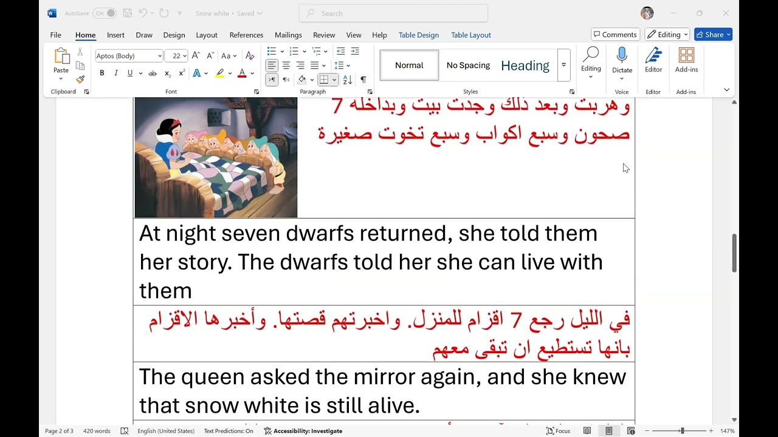778x437 pixels.
Task: Select the Format Painter brush
Action: [x=80, y=80]
